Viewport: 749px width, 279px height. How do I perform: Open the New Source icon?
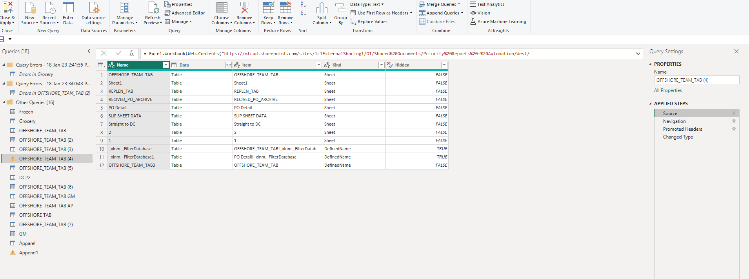point(30,8)
